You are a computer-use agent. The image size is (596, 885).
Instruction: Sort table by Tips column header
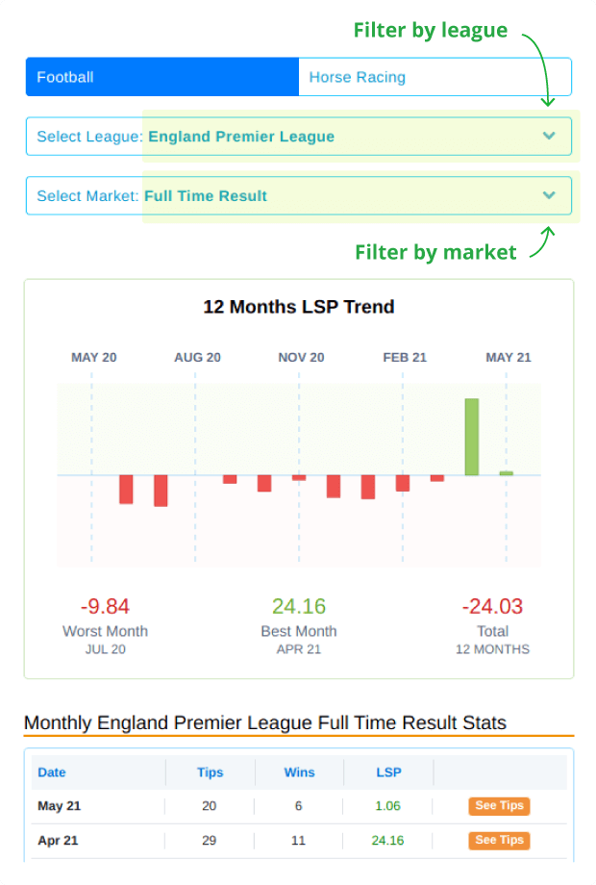click(x=210, y=772)
